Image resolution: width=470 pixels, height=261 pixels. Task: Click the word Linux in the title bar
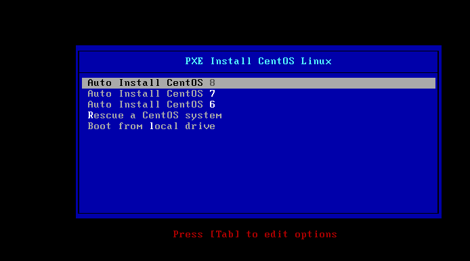click(x=316, y=61)
